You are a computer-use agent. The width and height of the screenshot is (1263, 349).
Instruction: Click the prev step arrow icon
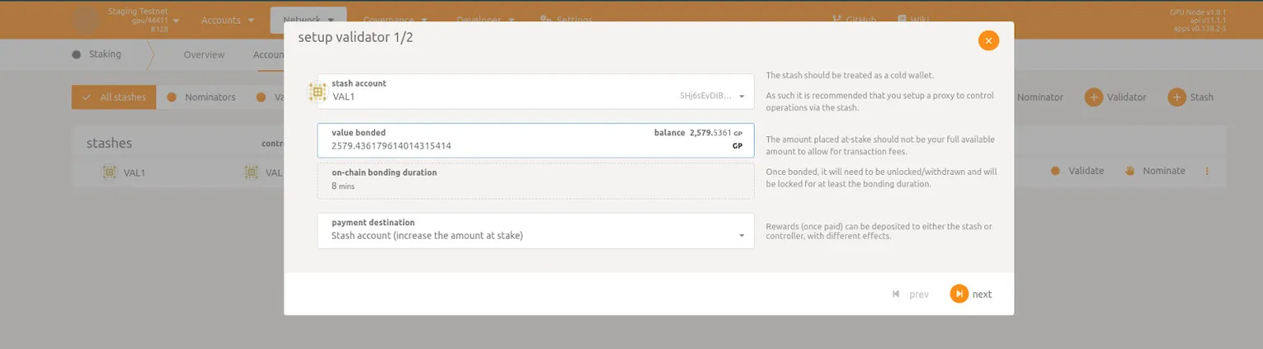coord(896,294)
